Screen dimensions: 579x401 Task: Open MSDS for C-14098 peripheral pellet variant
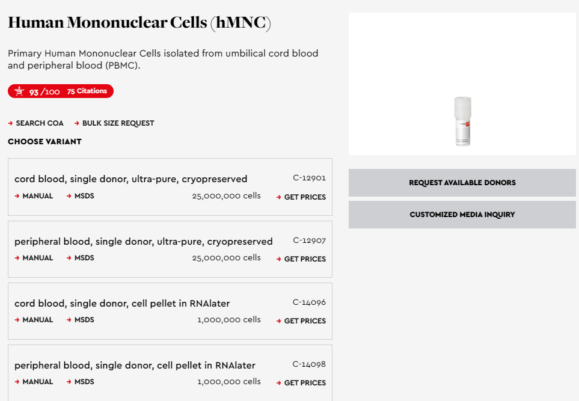[80, 382]
